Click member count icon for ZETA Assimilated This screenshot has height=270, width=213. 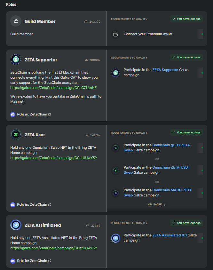pos(88,226)
